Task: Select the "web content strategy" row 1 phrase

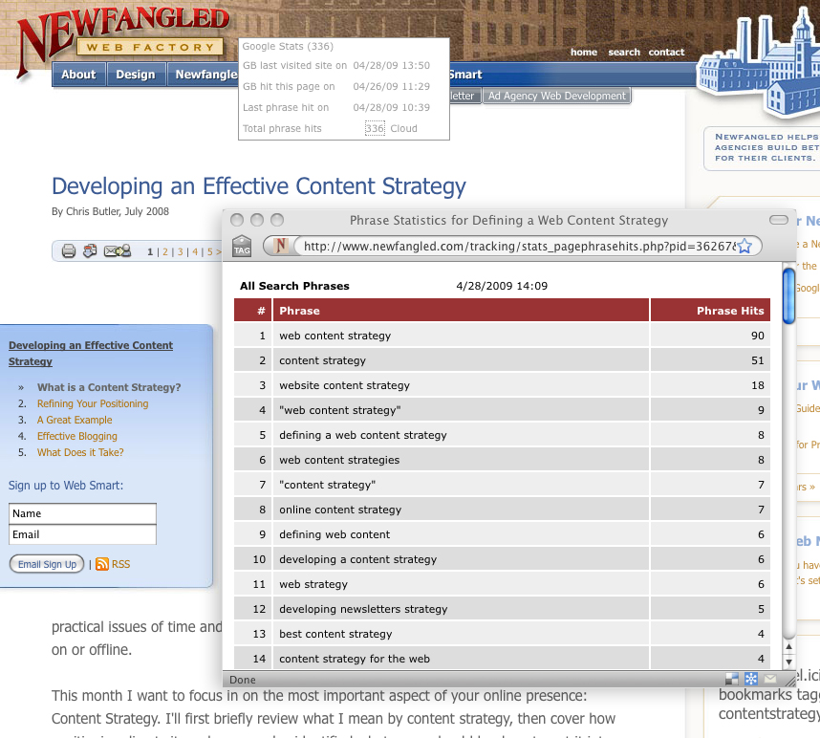Action: coord(334,336)
